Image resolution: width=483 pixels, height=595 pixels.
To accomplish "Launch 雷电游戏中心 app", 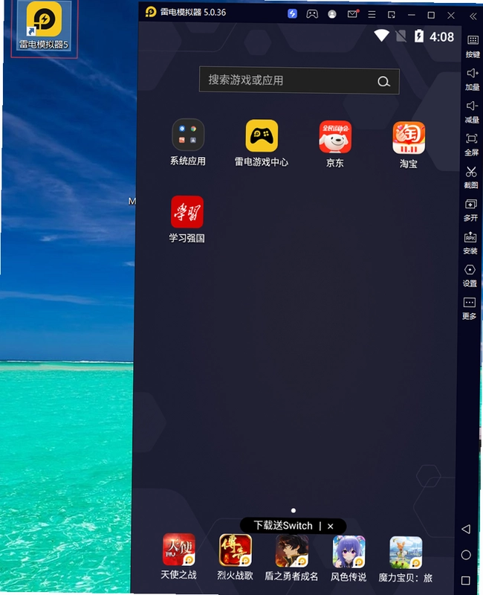I will click(x=262, y=136).
